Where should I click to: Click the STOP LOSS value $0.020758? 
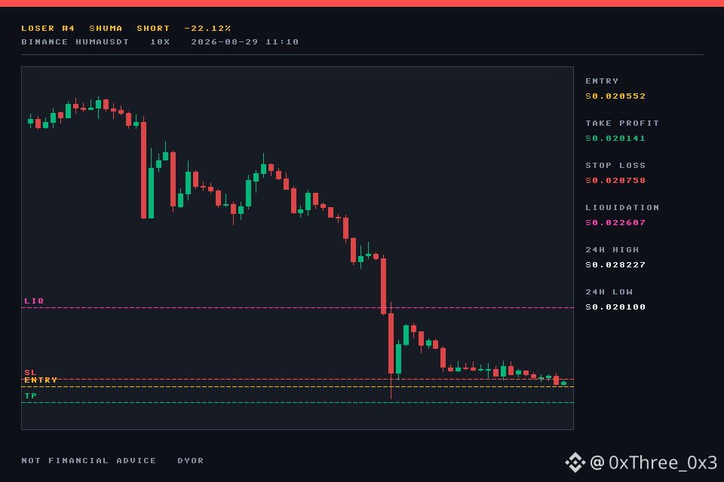tap(615, 180)
